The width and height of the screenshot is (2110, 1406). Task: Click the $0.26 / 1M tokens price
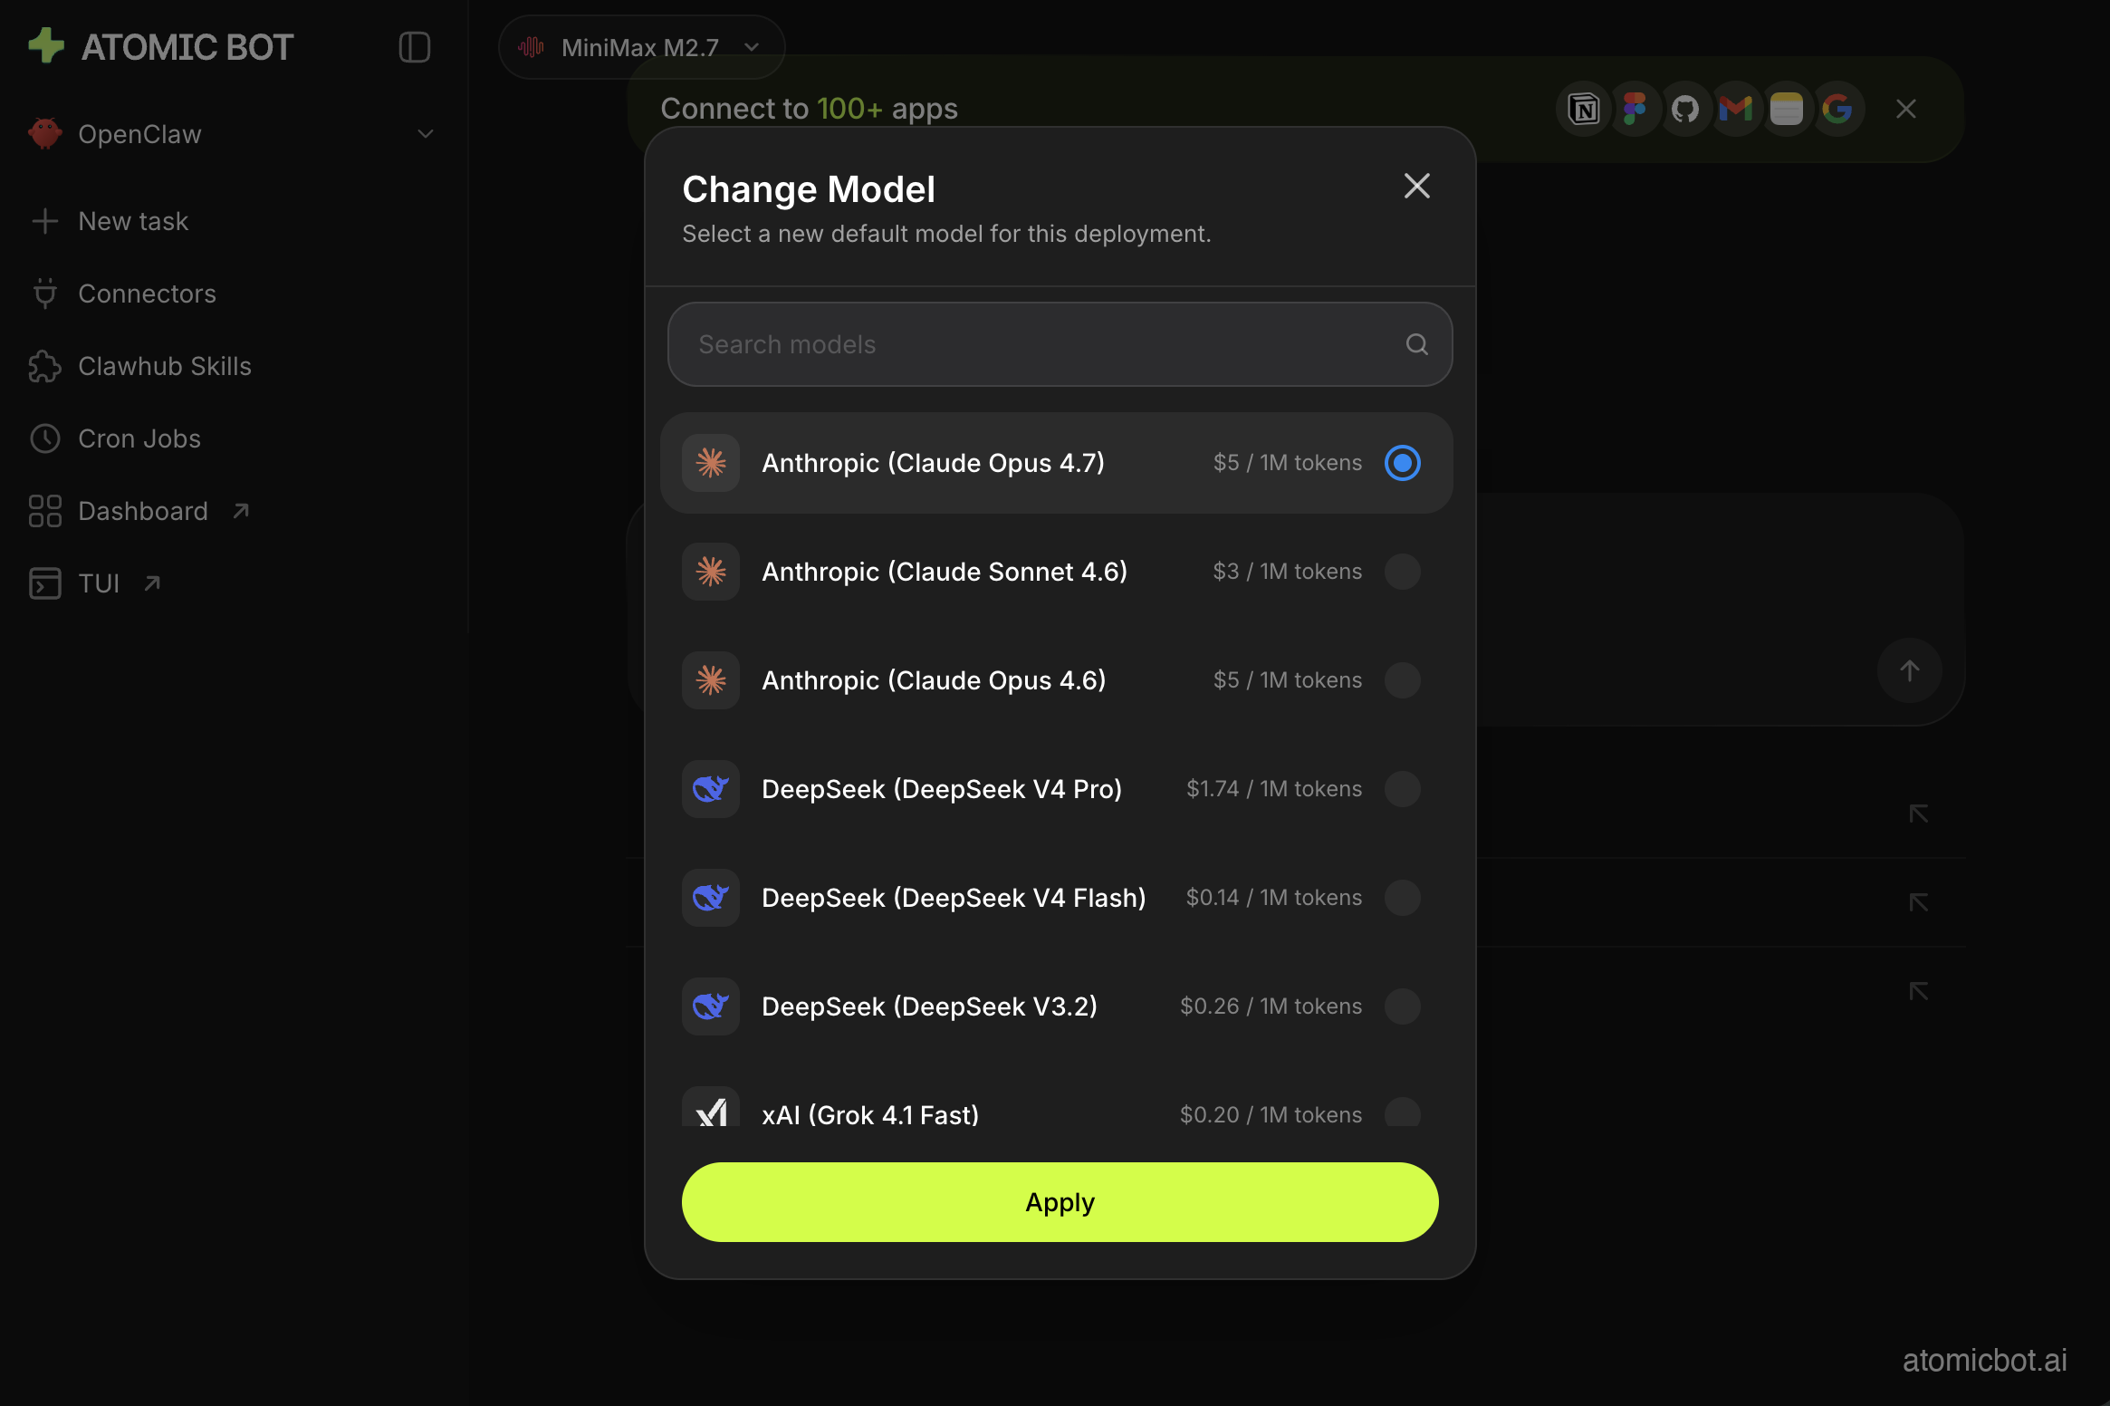pos(1271,1006)
